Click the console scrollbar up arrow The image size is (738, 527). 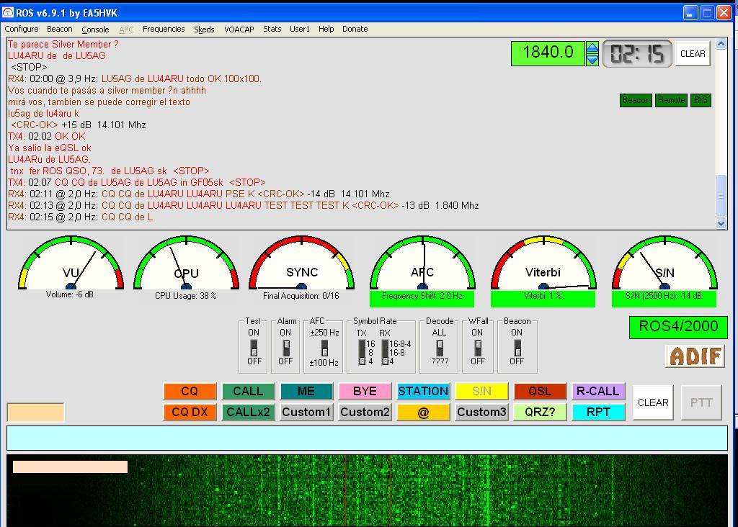pos(721,44)
